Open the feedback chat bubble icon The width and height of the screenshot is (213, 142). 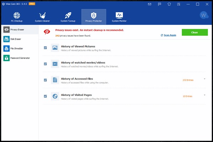159,4
